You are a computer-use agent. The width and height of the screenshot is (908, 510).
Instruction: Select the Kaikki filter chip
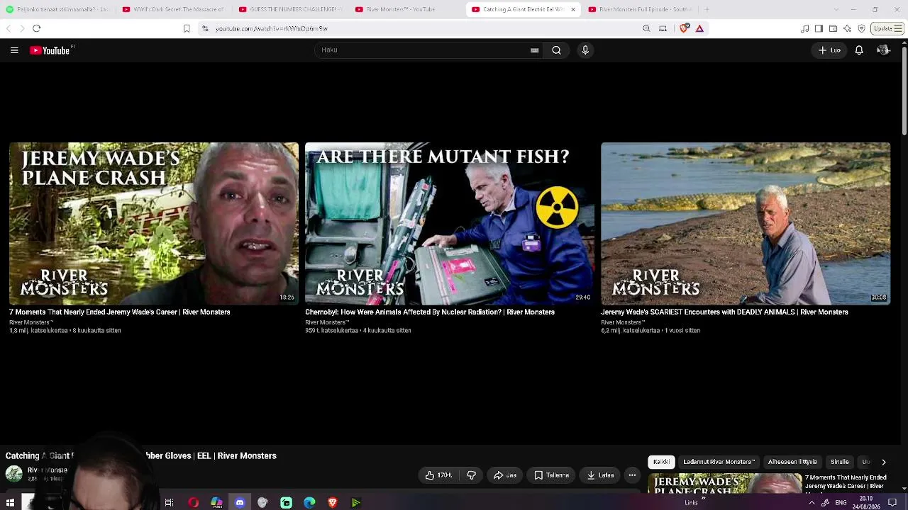click(661, 462)
